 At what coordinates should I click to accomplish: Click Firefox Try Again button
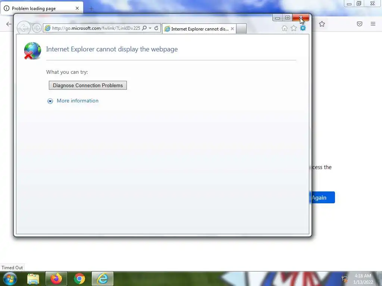[323, 197]
